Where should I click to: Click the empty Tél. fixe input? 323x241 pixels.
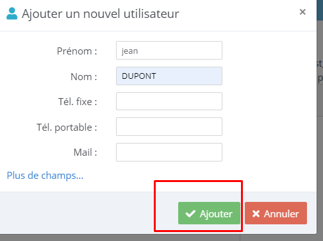[x=169, y=101]
